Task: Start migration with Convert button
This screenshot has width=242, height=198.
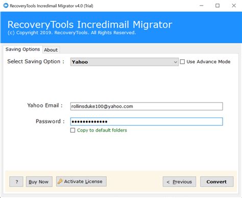Action: click(216, 182)
